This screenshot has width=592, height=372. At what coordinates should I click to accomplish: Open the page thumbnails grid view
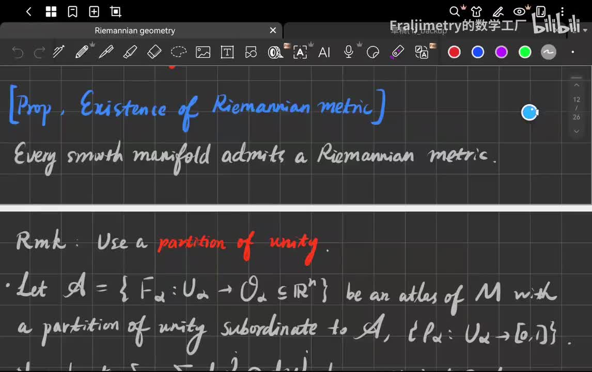[x=51, y=12]
